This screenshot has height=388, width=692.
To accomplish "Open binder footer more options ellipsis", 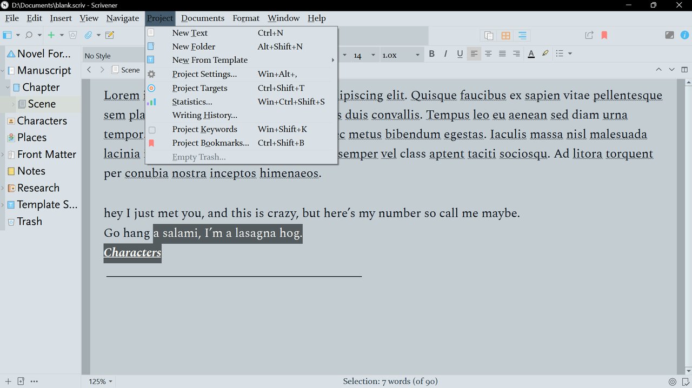I will [x=34, y=382].
